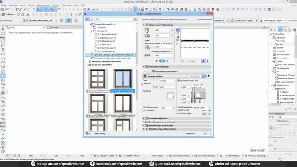The image size is (297, 167).
Task: Expand the 1. Objekte 21 folder
Action: [x=92, y=28]
